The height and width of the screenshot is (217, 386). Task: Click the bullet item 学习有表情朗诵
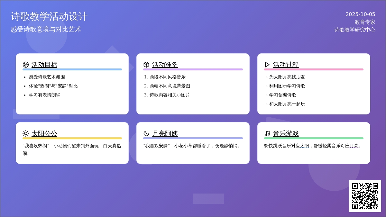(x=45, y=95)
